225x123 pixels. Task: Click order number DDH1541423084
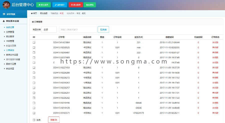coord(61,42)
